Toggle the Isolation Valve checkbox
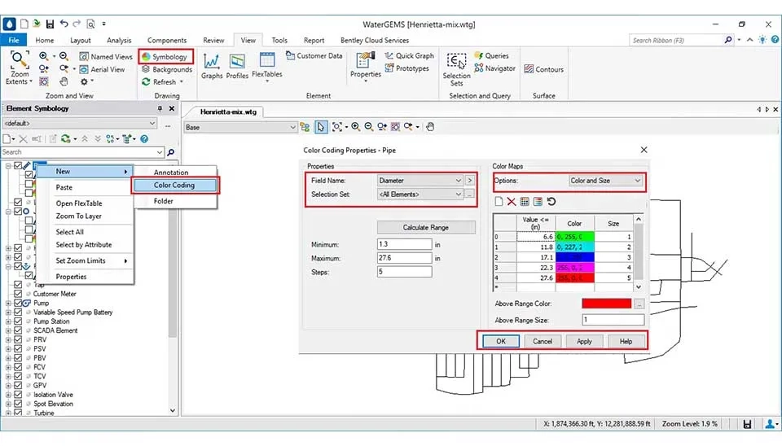 coord(18,395)
